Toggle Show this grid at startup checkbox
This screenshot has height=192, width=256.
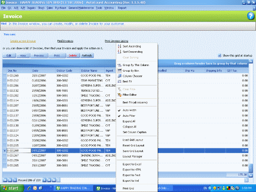click(220, 55)
